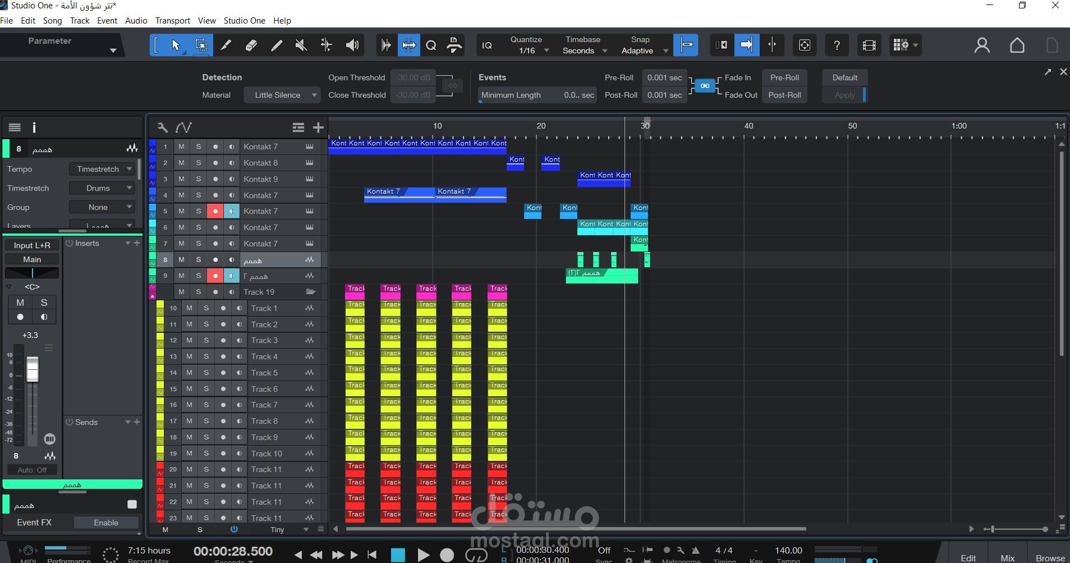Select the Arrow tool
This screenshot has height=563, width=1070.
pos(176,45)
